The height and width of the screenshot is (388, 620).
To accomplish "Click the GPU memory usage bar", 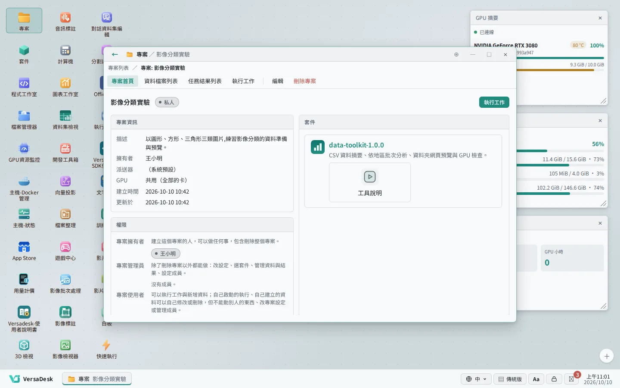I will [560, 70].
